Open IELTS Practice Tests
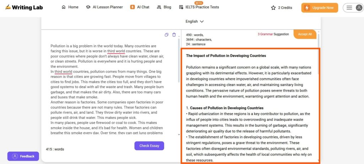This screenshot has width=364, height=164. (199, 7)
